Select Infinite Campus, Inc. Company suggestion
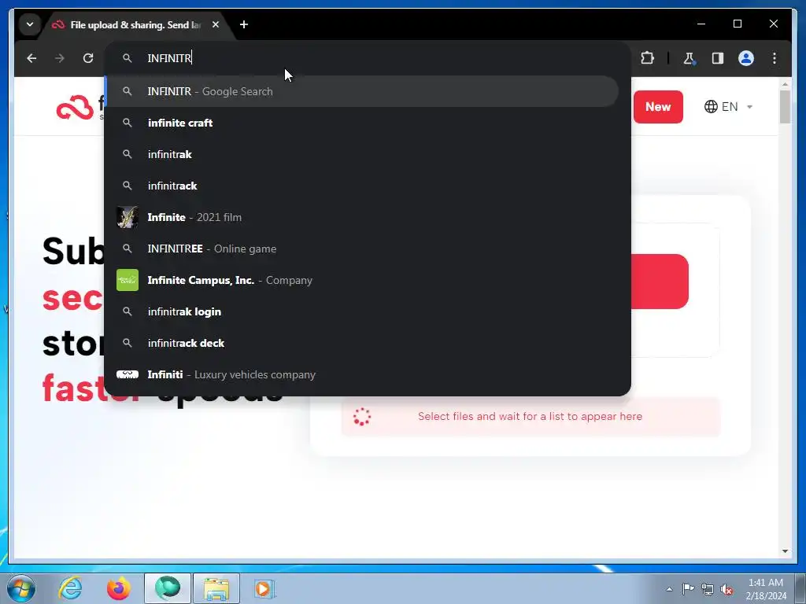Screen dimensions: 806x604 click(361, 280)
